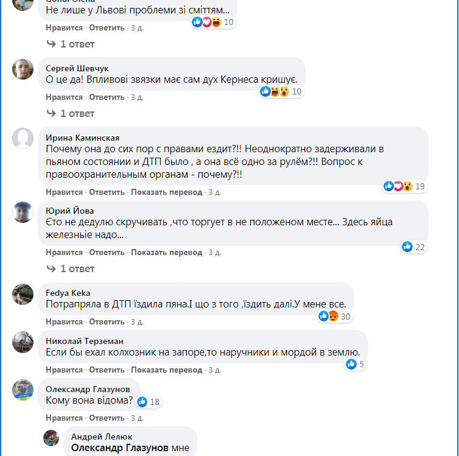Click Андрей Лелюк's small avatar
Image resolution: width=459 pixels, height=456 pixels.
(51, 438)
